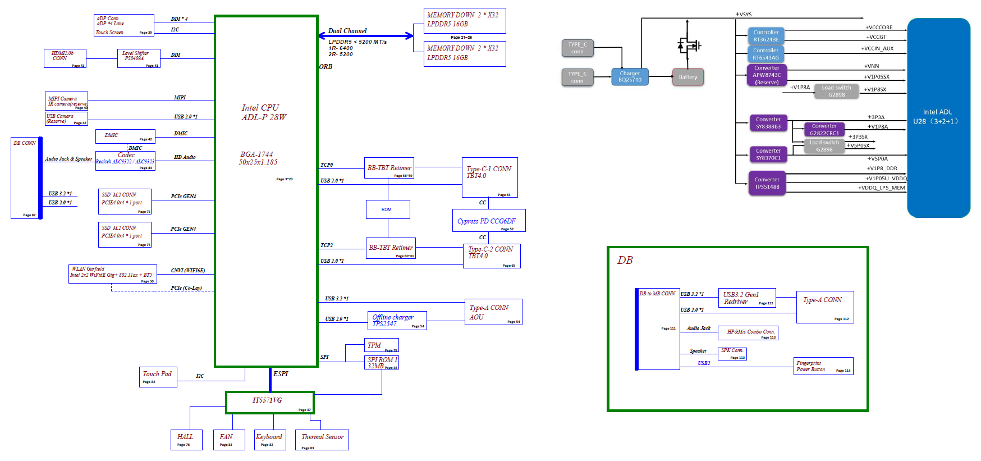Select the MIPI Camera IR camera block
The image size is (981, 461).
coord(67,101)
